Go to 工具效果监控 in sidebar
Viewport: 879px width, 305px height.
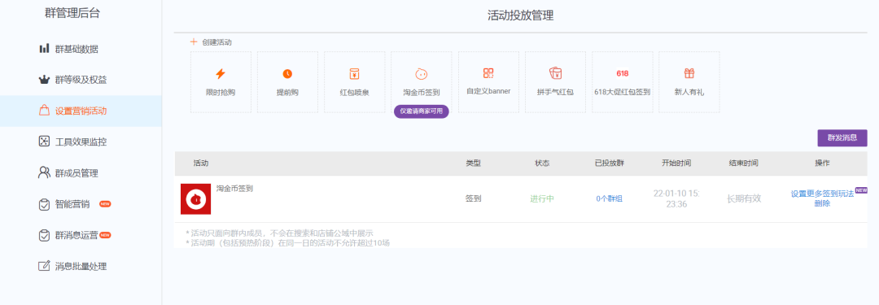click(x=81, y=142)
